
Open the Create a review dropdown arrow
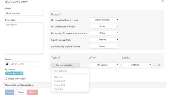point(117,20)
